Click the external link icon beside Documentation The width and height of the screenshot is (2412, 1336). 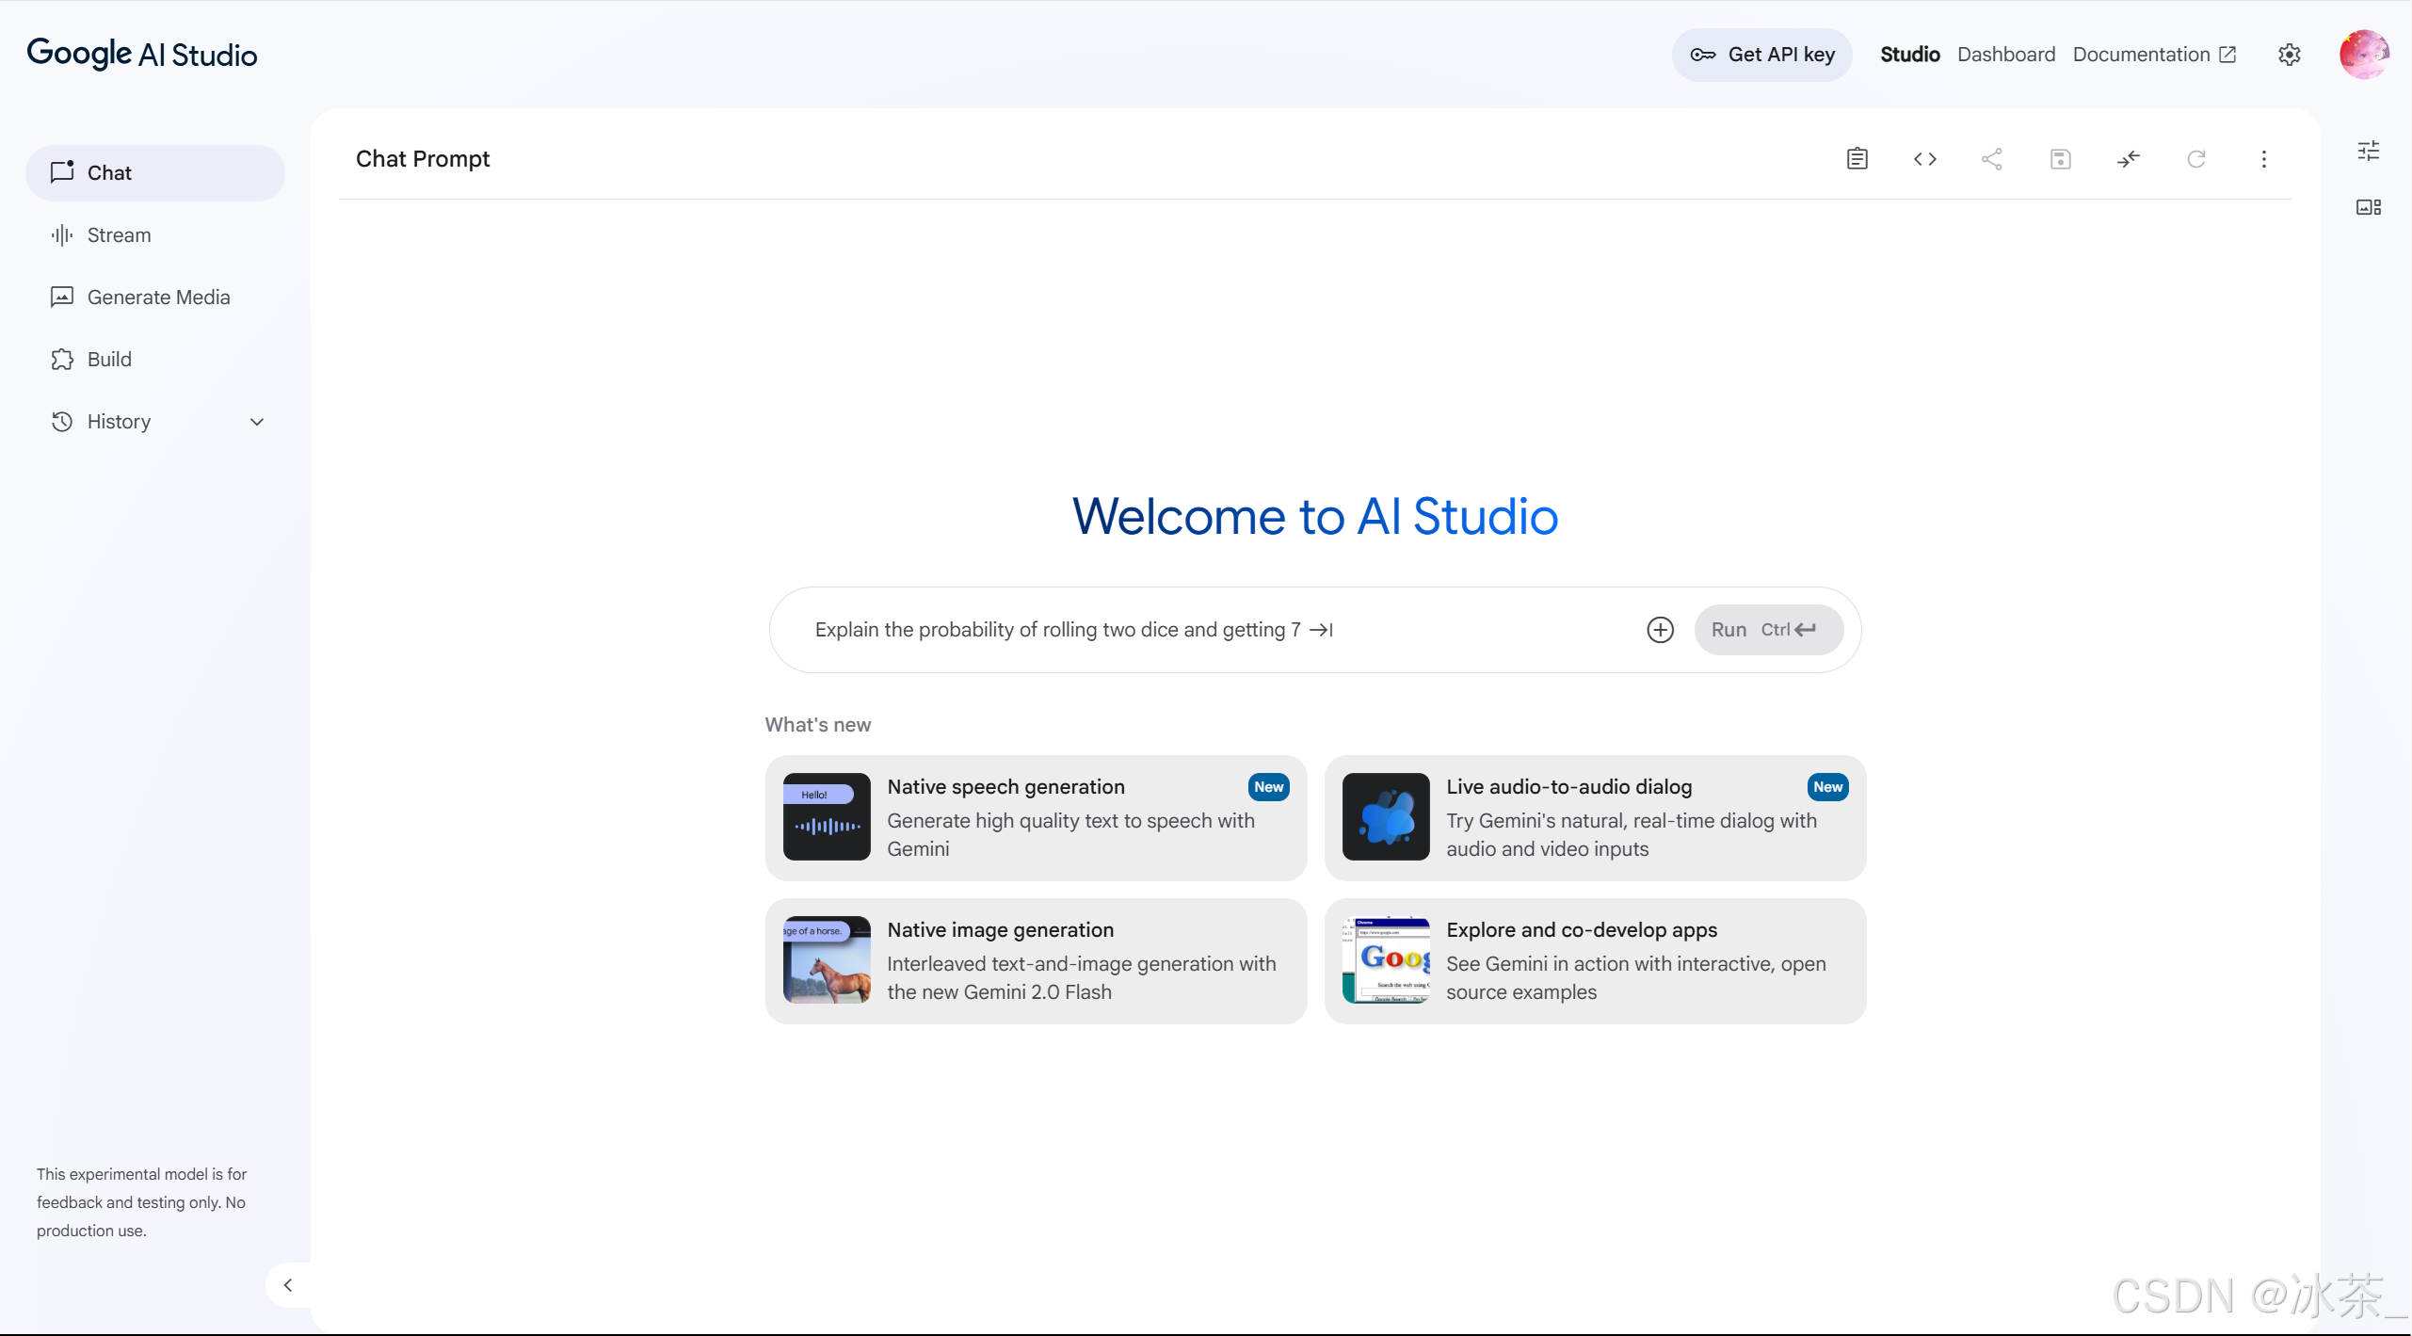click(x=2227, y=55)
